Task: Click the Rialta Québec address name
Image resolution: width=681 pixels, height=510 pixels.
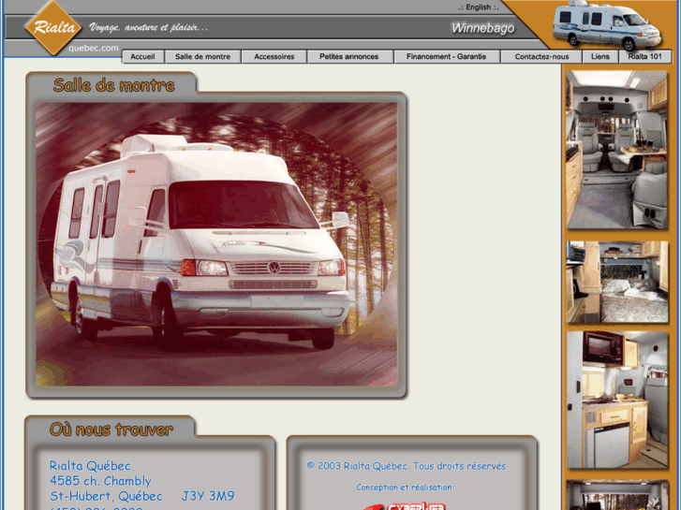Action: (x=90, y=466)
